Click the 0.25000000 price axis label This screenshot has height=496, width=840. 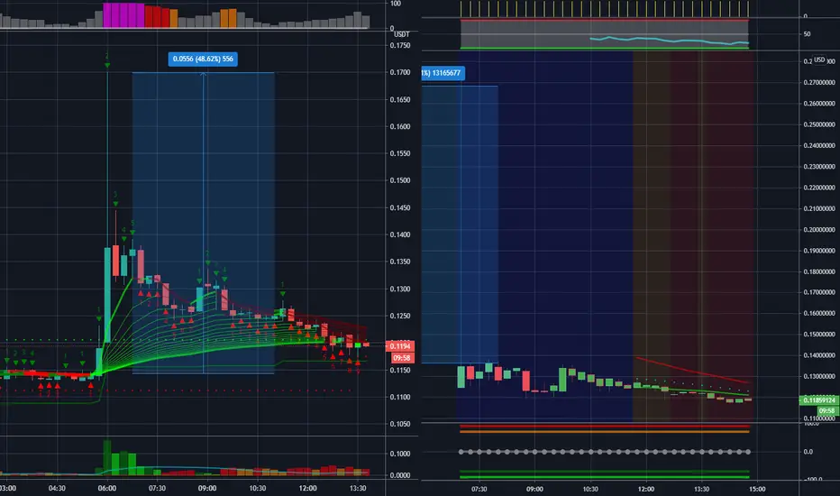click(x=819, y=124)
